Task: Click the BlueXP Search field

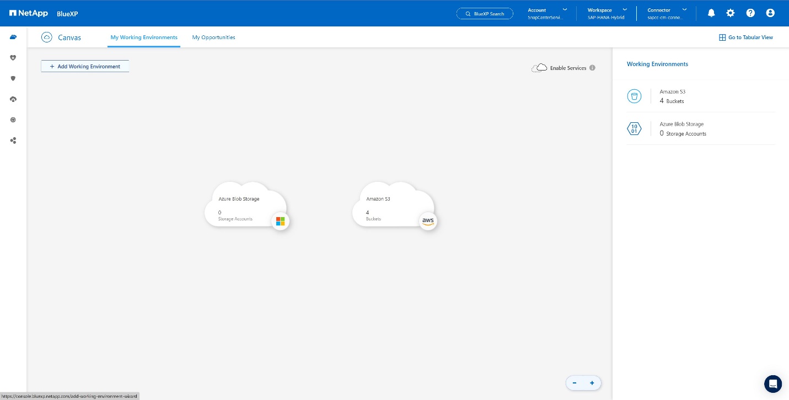Action: click(485, 14)
